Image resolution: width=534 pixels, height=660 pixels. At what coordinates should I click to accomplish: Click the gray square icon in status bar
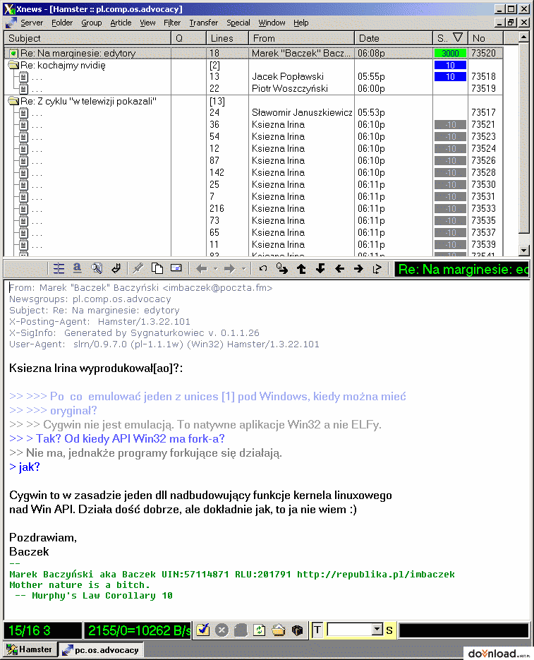(x=241, y=630)
